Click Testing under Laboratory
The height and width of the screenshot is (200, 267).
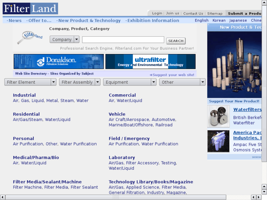coord(169,163)
